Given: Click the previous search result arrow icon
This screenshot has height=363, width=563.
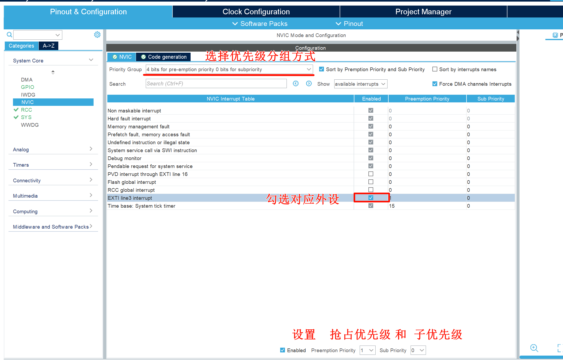Looking at the screenshot, I should 296,84.
